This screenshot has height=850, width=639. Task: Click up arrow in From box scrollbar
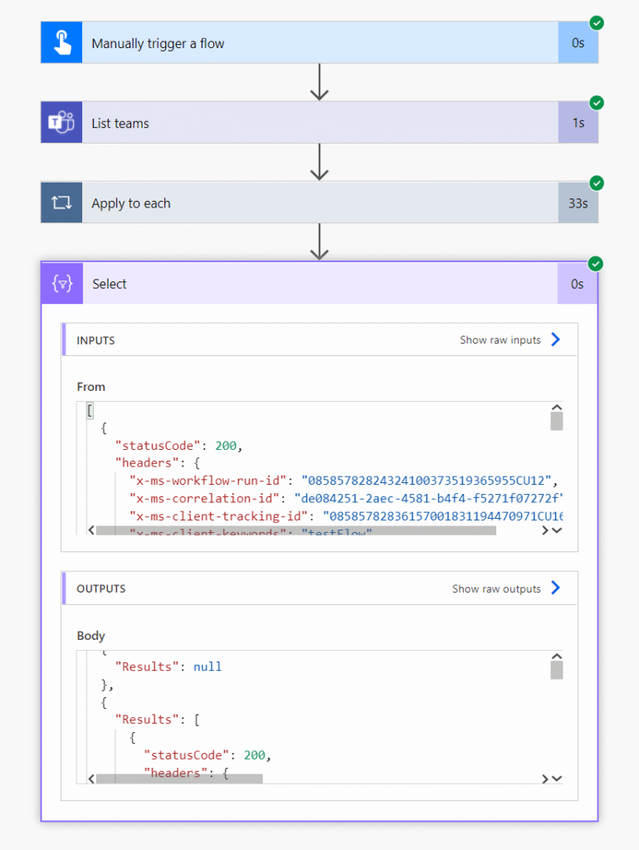coord(557,407)
